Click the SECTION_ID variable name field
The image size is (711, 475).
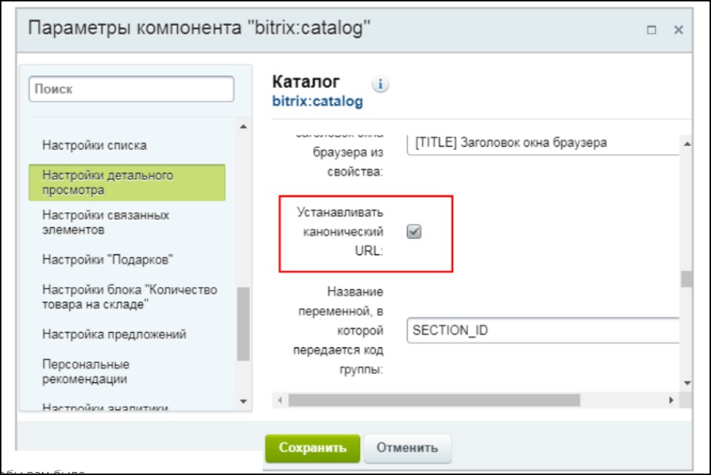click(543, 330)
